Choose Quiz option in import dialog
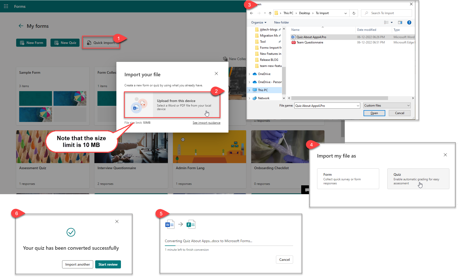 click(418, 179)
